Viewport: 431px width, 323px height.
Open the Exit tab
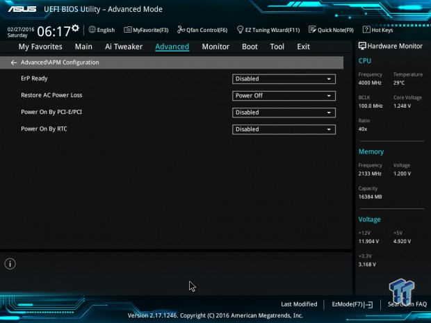pyautogui.click(x=303, y=47)
